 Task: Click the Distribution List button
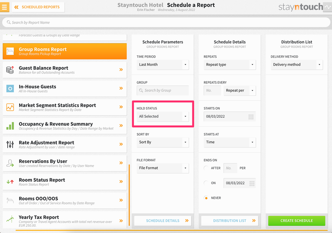click(230, 221)
